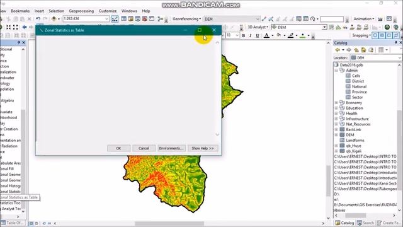Open the font color swatch
Image resolution: width=403 pixels, height=227 pixels.
[266, 35]
